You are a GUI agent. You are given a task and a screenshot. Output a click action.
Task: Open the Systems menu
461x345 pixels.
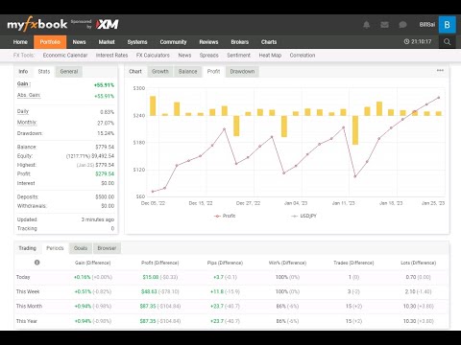[137, 42]
